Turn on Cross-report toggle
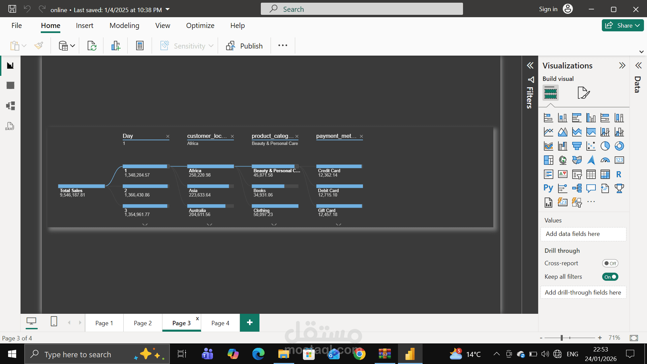The width and height of the screenshot is (647, 364). (x=610, y=264)
